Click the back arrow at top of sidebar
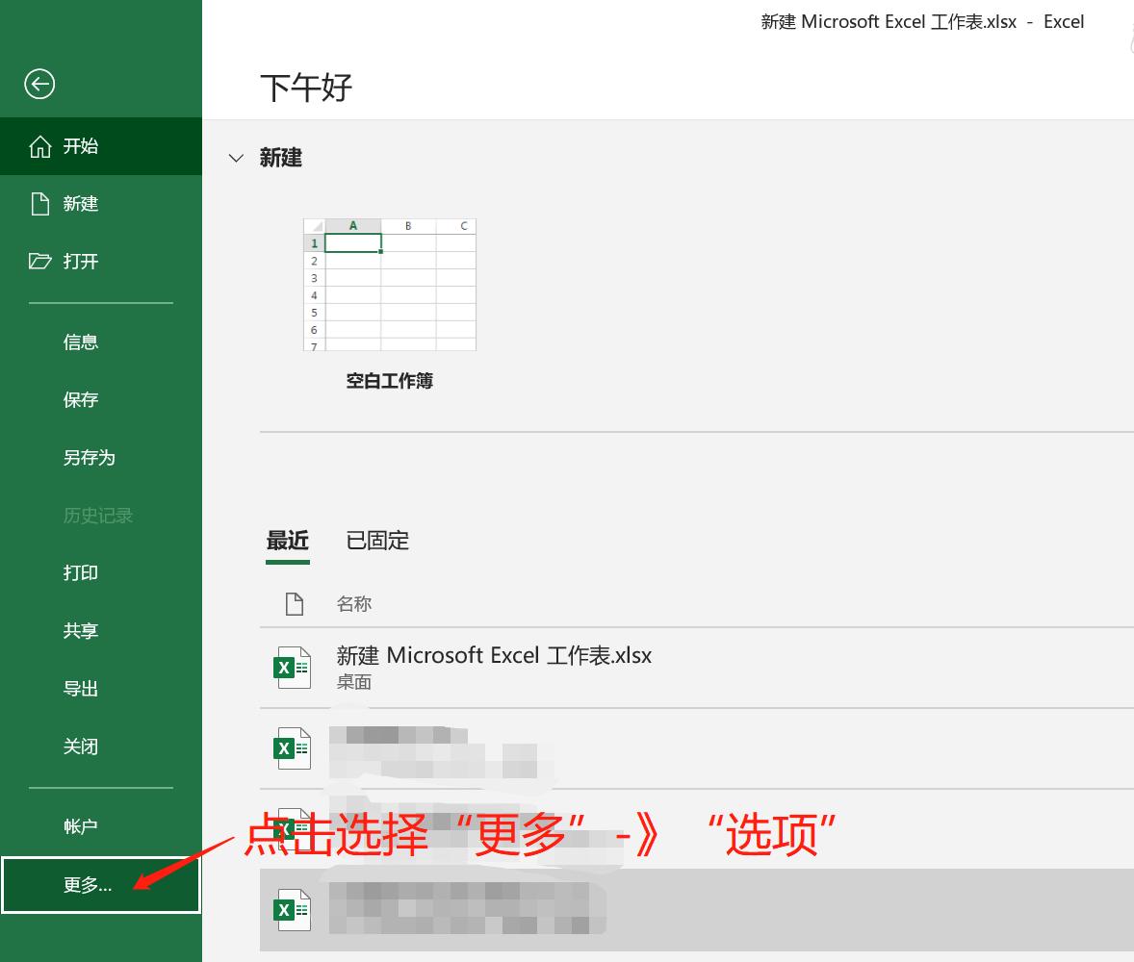The image size is (1134, 962). (x=39, y=84)
